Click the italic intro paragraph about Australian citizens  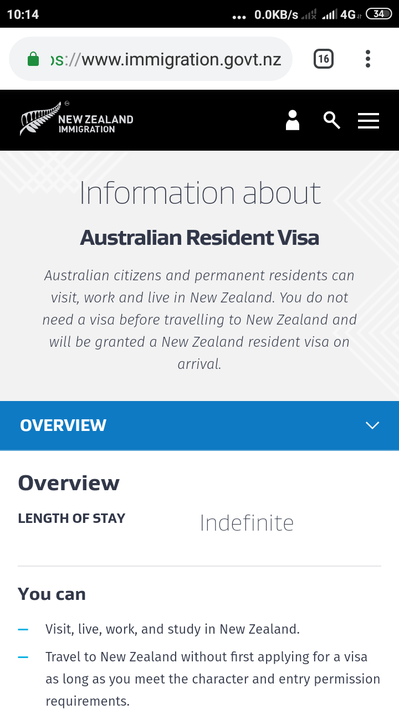click(x=199, y=320)
